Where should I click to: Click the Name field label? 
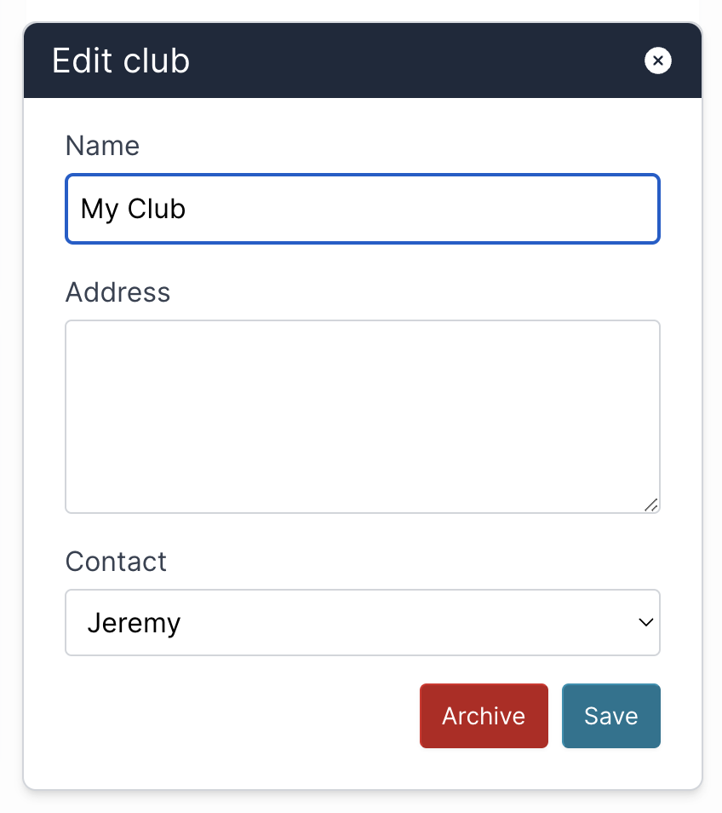(x=102, y=146)
